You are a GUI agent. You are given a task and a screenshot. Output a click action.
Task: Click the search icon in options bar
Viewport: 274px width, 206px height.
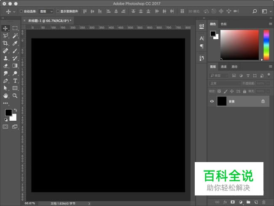point(255,11)
